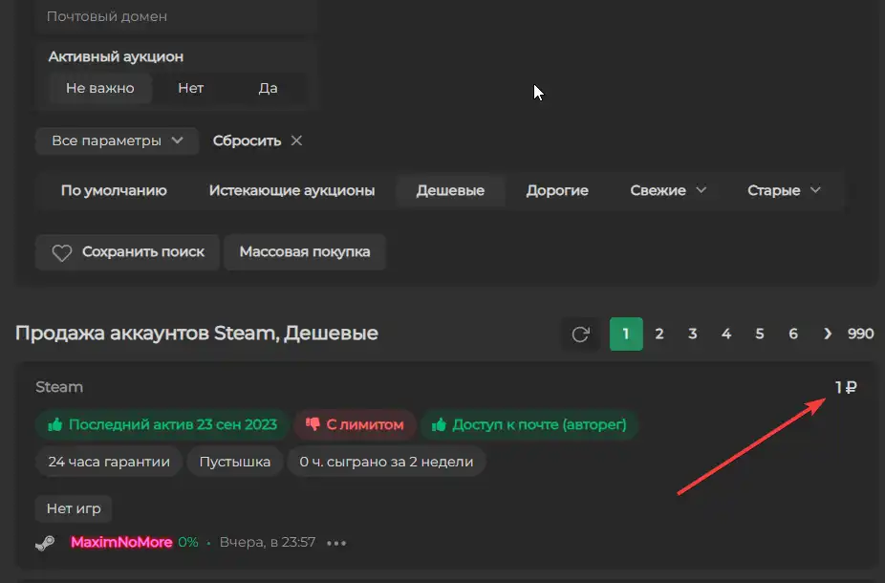The height and width of the screenshot is (583, 885).
Task: Click the Steam logo icon near MaximNoMore
Action: click(x=45, y=543)
